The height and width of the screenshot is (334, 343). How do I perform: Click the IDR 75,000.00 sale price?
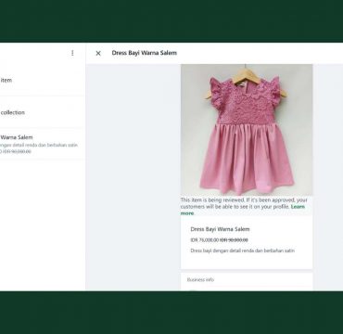[x=204, y=240]
